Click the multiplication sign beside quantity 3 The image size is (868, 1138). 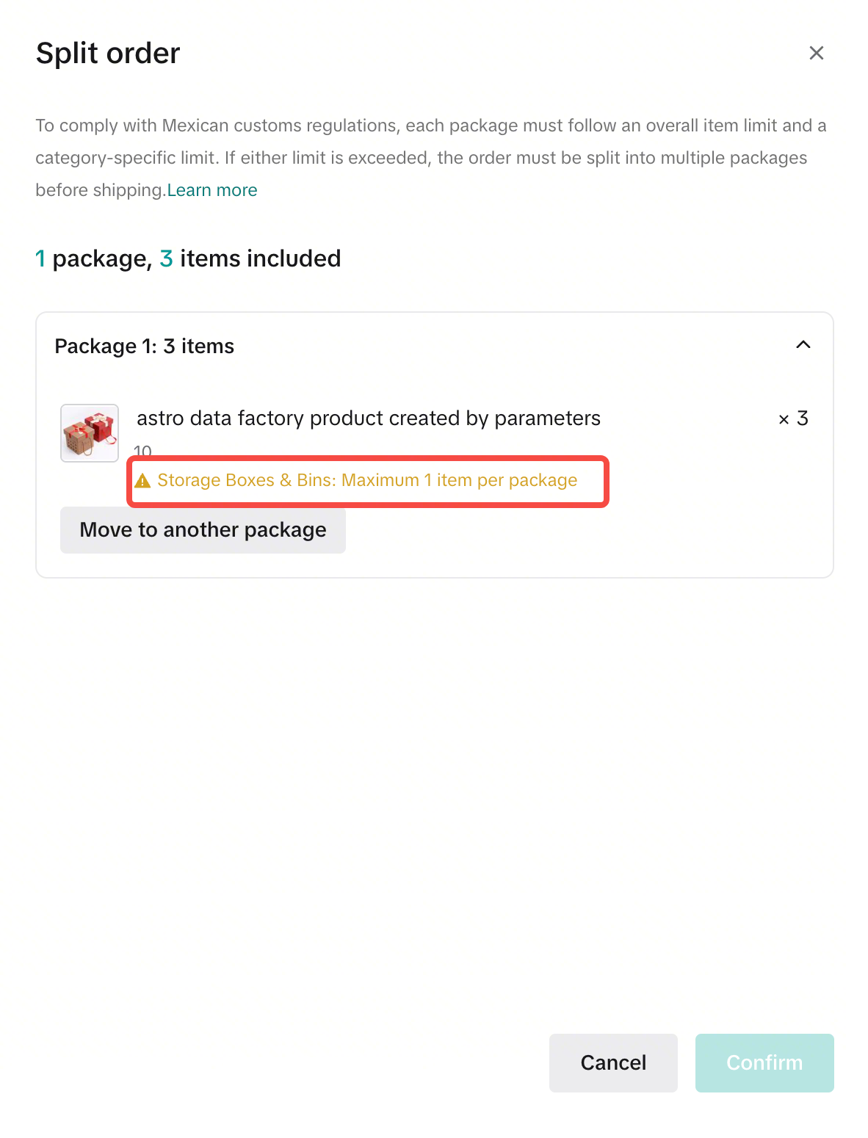784,419
